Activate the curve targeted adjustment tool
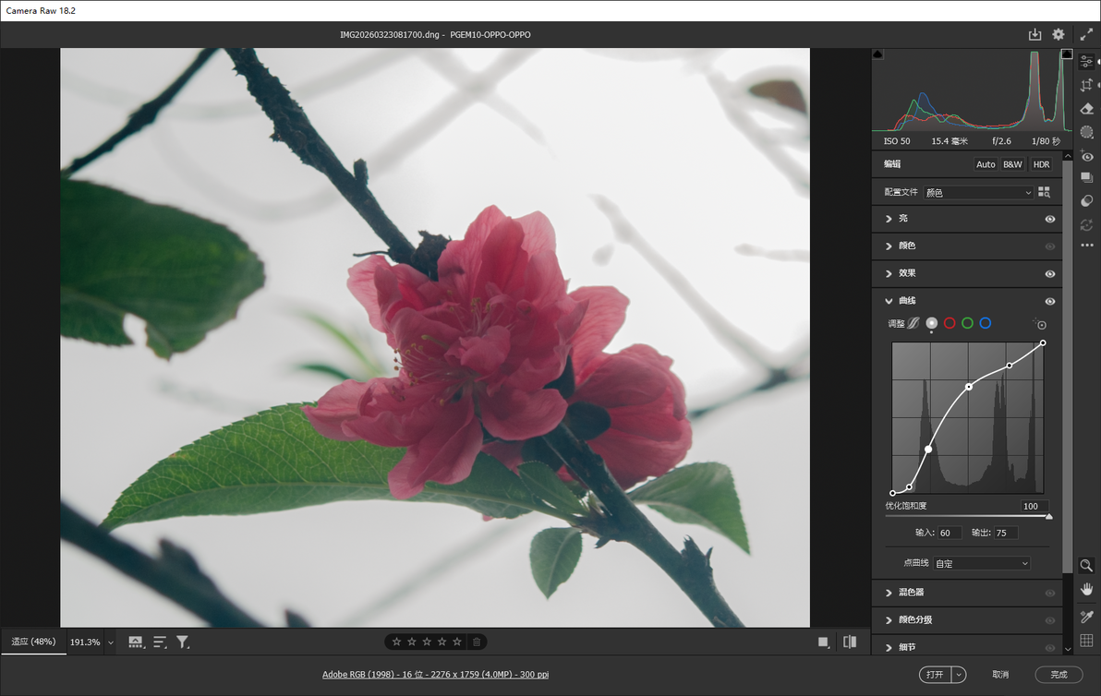Screen dimensions: 1101x696 tap(1040, 323)
